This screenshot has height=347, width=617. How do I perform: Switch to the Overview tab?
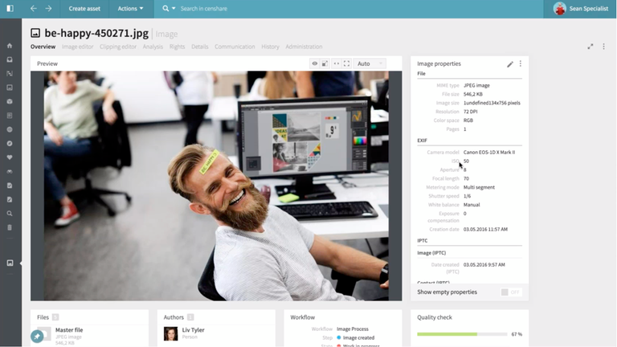[43, 47]
